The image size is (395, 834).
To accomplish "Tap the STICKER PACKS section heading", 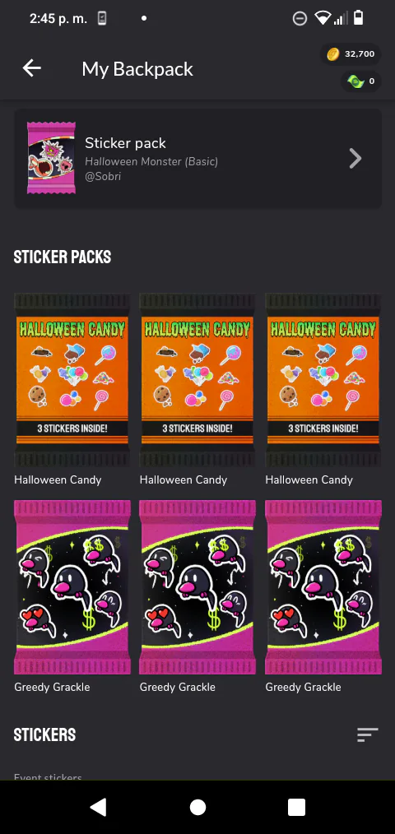I will pos(63,257).
